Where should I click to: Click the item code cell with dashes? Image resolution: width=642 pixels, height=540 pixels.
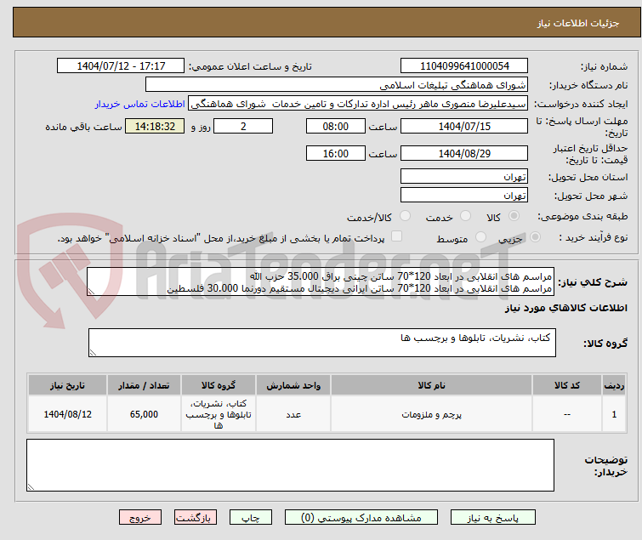567,414
